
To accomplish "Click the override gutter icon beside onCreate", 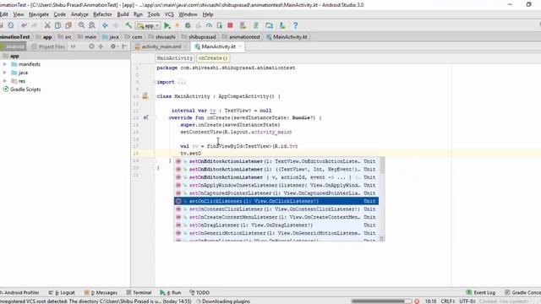I will 145,117.
